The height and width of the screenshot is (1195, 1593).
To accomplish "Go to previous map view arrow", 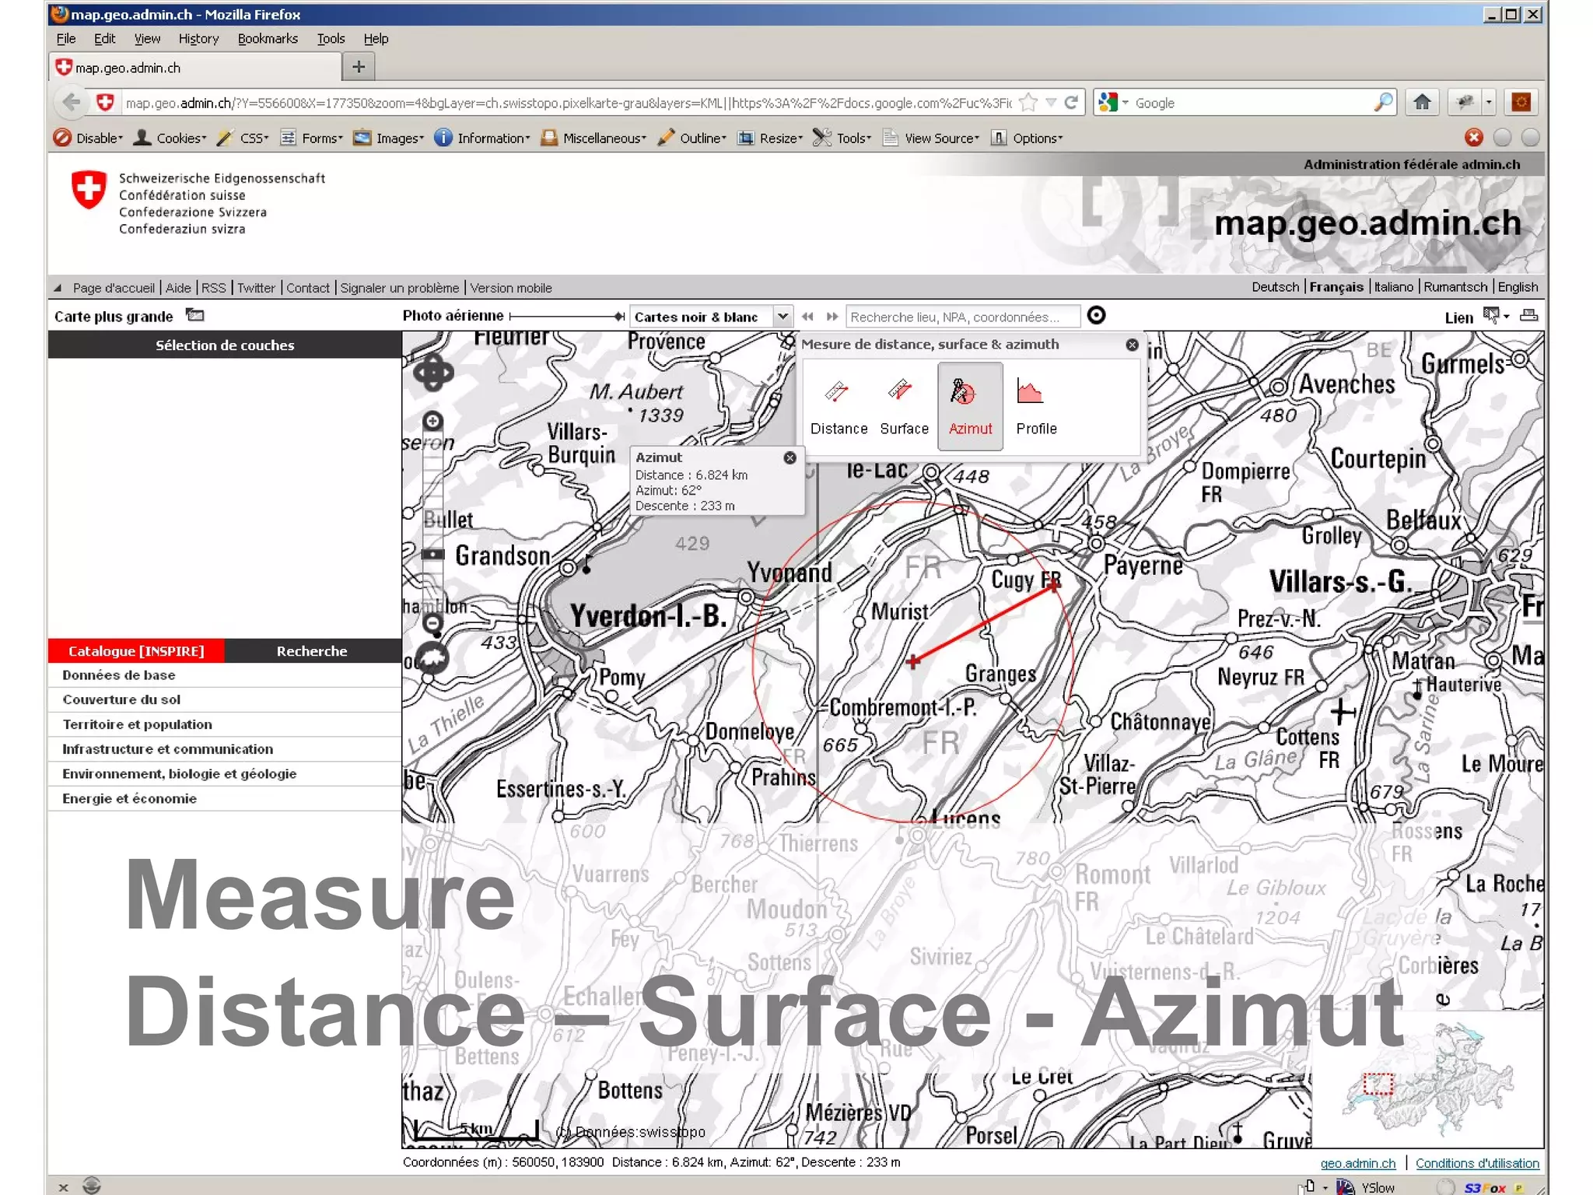I will tap(807, 317).
